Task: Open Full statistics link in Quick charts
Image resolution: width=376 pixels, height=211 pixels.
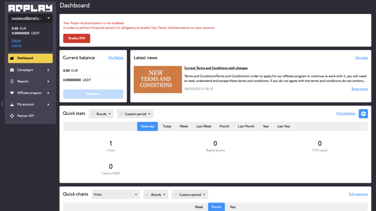Action: click(358, 194)
